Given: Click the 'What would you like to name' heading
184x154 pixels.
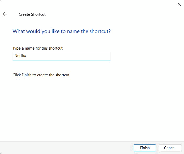Looking at the screenshot, I should [62, 31].
